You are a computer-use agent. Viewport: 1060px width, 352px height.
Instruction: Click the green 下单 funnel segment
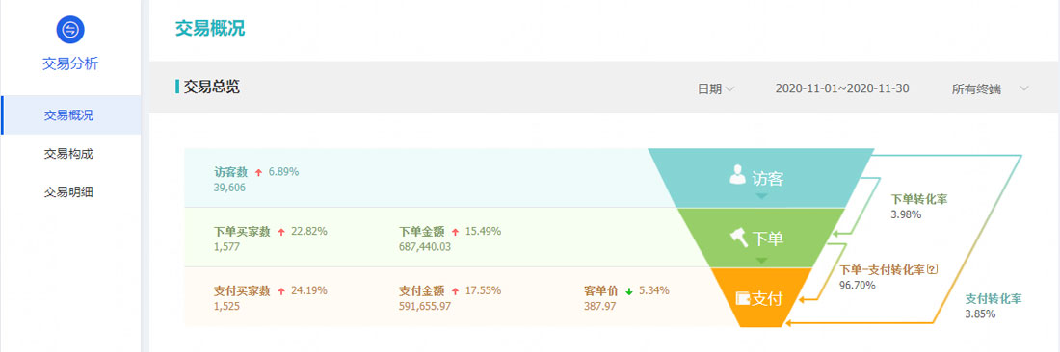(760, 238)
